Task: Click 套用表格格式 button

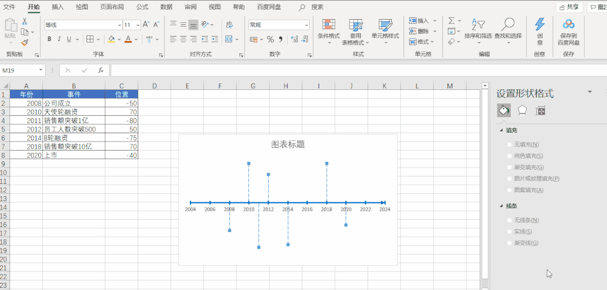Action: (x=355, y=31)
